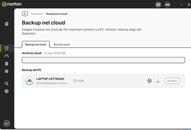Click the download backup icon
191x130 pixels.
pos(158,81)
